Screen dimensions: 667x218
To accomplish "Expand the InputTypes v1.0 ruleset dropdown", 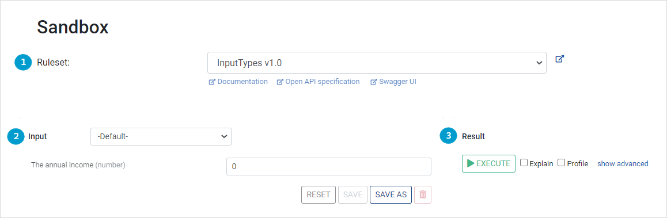I will [377, 63].
